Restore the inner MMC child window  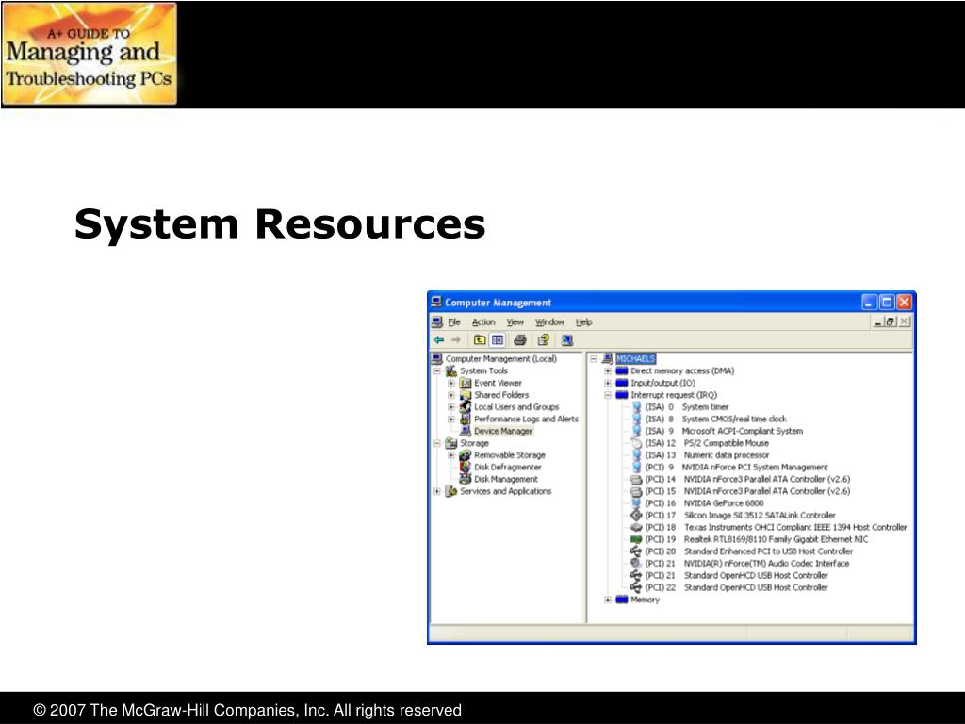click(890, 322)
